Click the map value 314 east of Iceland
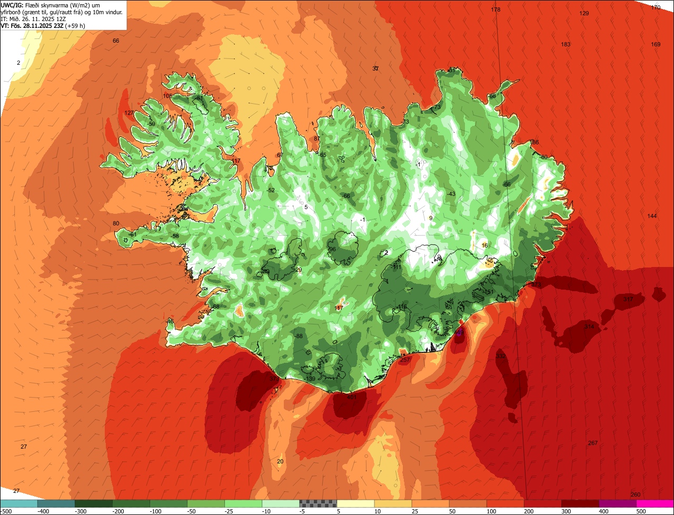Image resolution: width=674 pixels, height=515 pixels. point(589,326)
